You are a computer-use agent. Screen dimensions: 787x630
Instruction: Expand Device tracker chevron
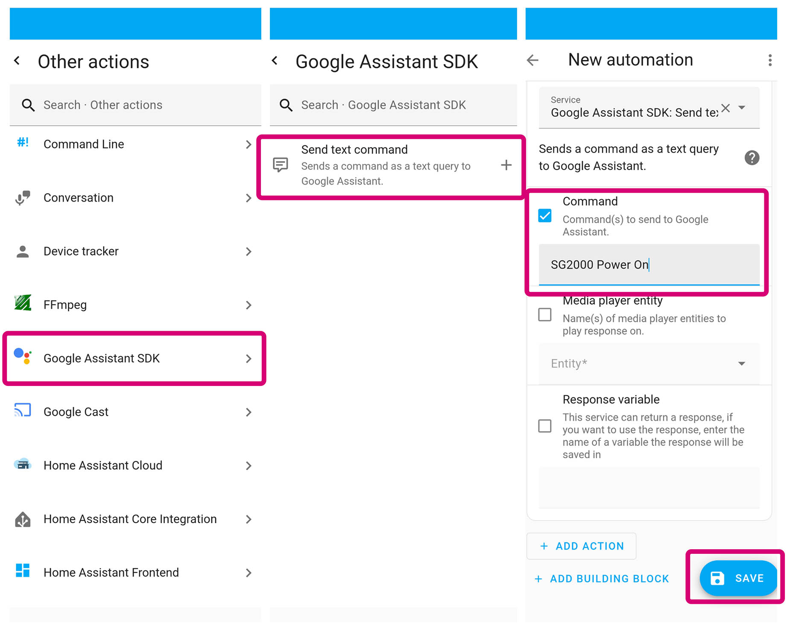pos(249,251)
